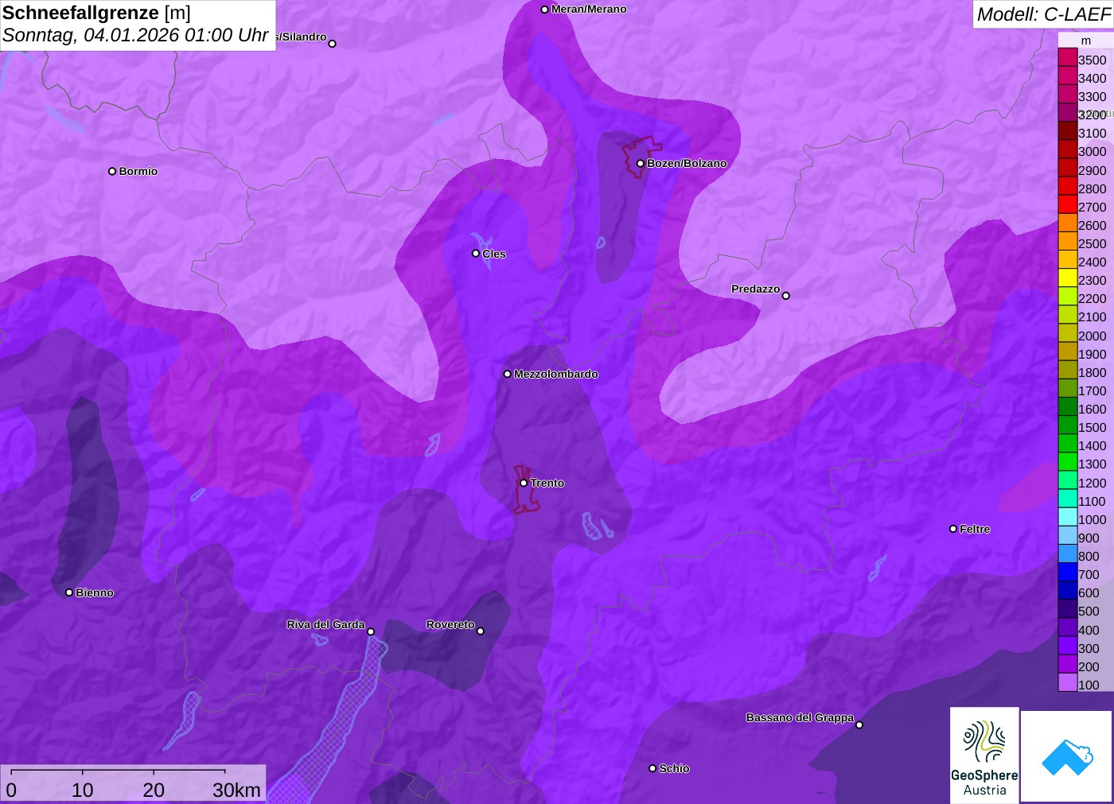Click the Meran/Merano city marker

point(544,10)
